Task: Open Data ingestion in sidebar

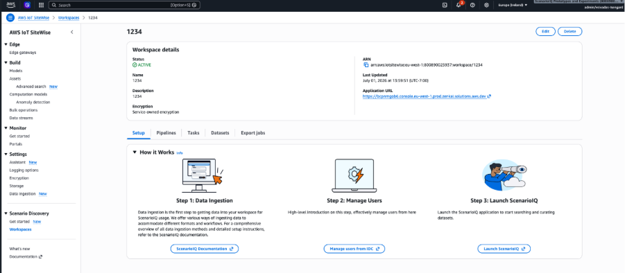Action: [x=22, y=194]
